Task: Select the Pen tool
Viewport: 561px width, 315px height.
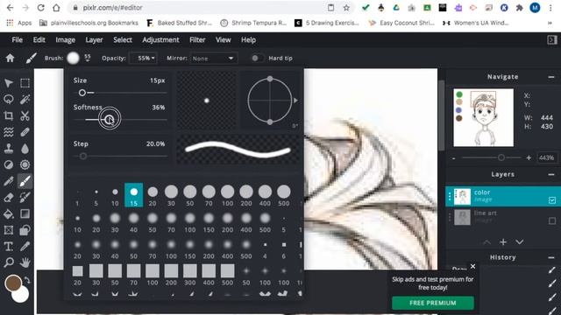Action: pos(9,181)
